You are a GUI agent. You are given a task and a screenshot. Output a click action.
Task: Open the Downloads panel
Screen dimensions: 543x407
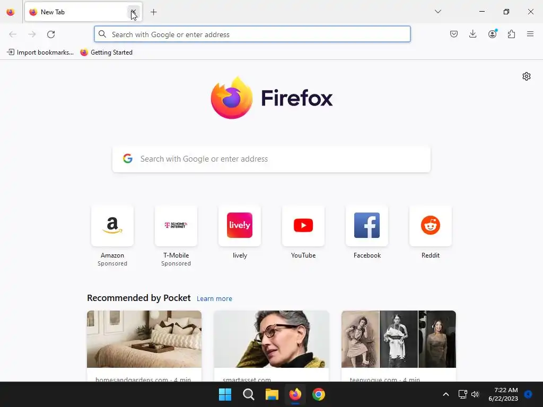(x=472, y=34)
